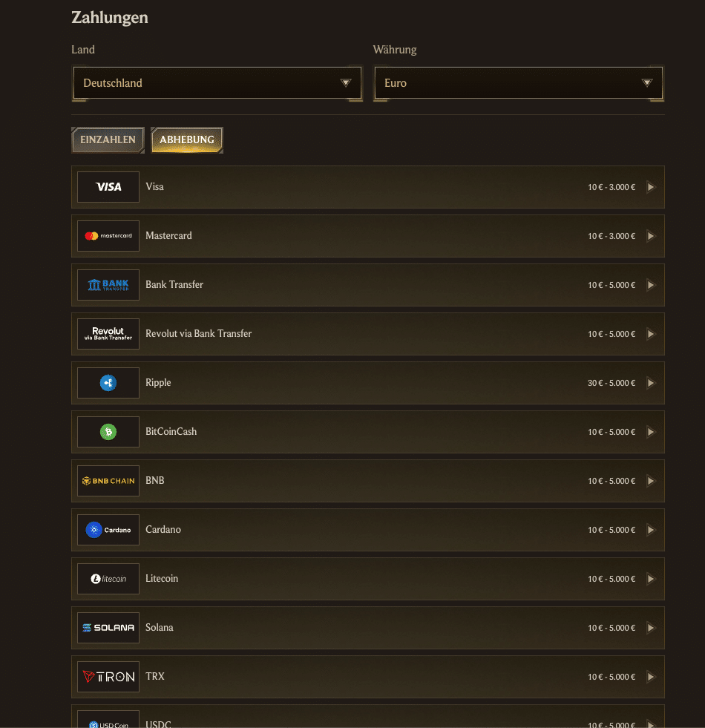Click the Visa payment logo
The image size is (705, 728).
tap(108, 187)
